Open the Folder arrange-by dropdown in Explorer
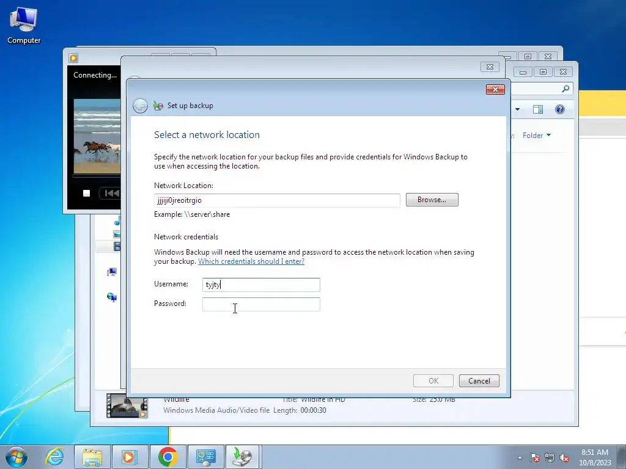 coord(537,136)
